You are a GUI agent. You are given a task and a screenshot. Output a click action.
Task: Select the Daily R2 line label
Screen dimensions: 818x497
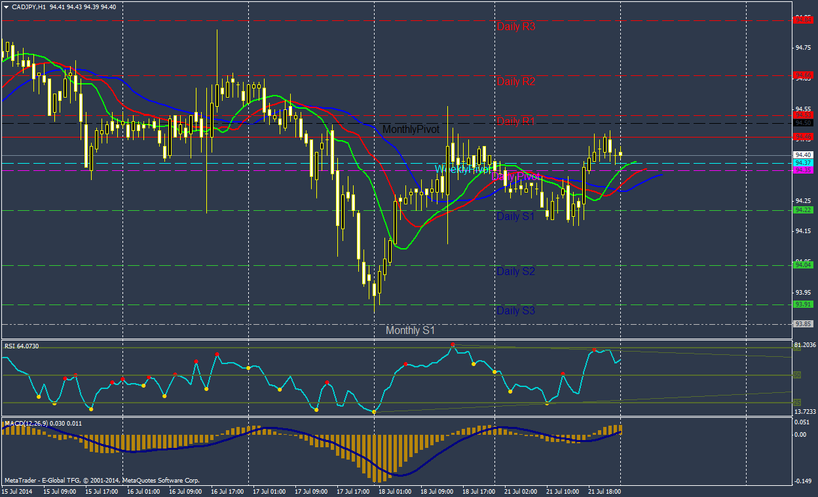point(516,82)
